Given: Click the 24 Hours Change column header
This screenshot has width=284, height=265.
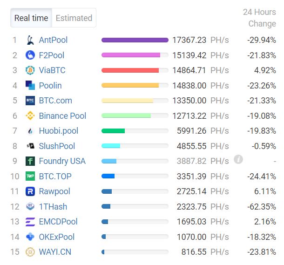Looking at the screenshot, I should [x=260, y=18].
